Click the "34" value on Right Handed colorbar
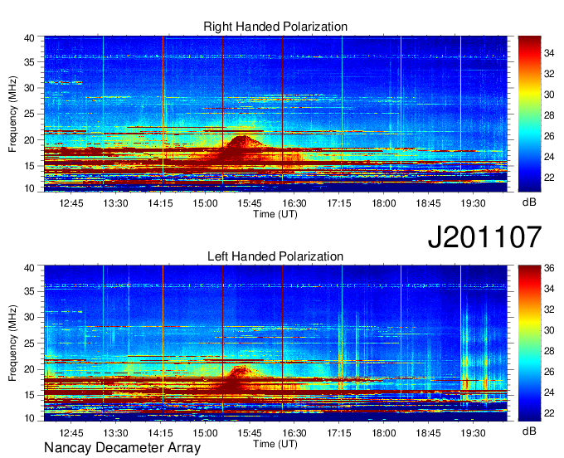 pos(549,53)
